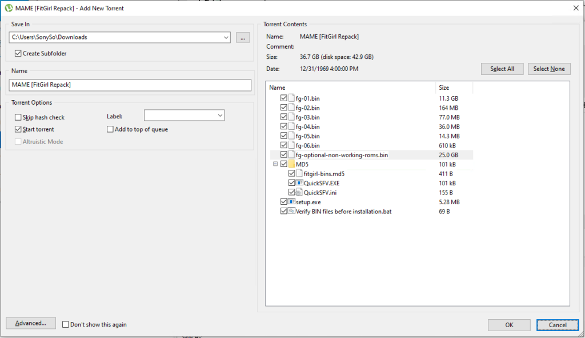Uncheck the MD5 folder checkbox
Screen dimensions: 585x338
pos(283,164)
